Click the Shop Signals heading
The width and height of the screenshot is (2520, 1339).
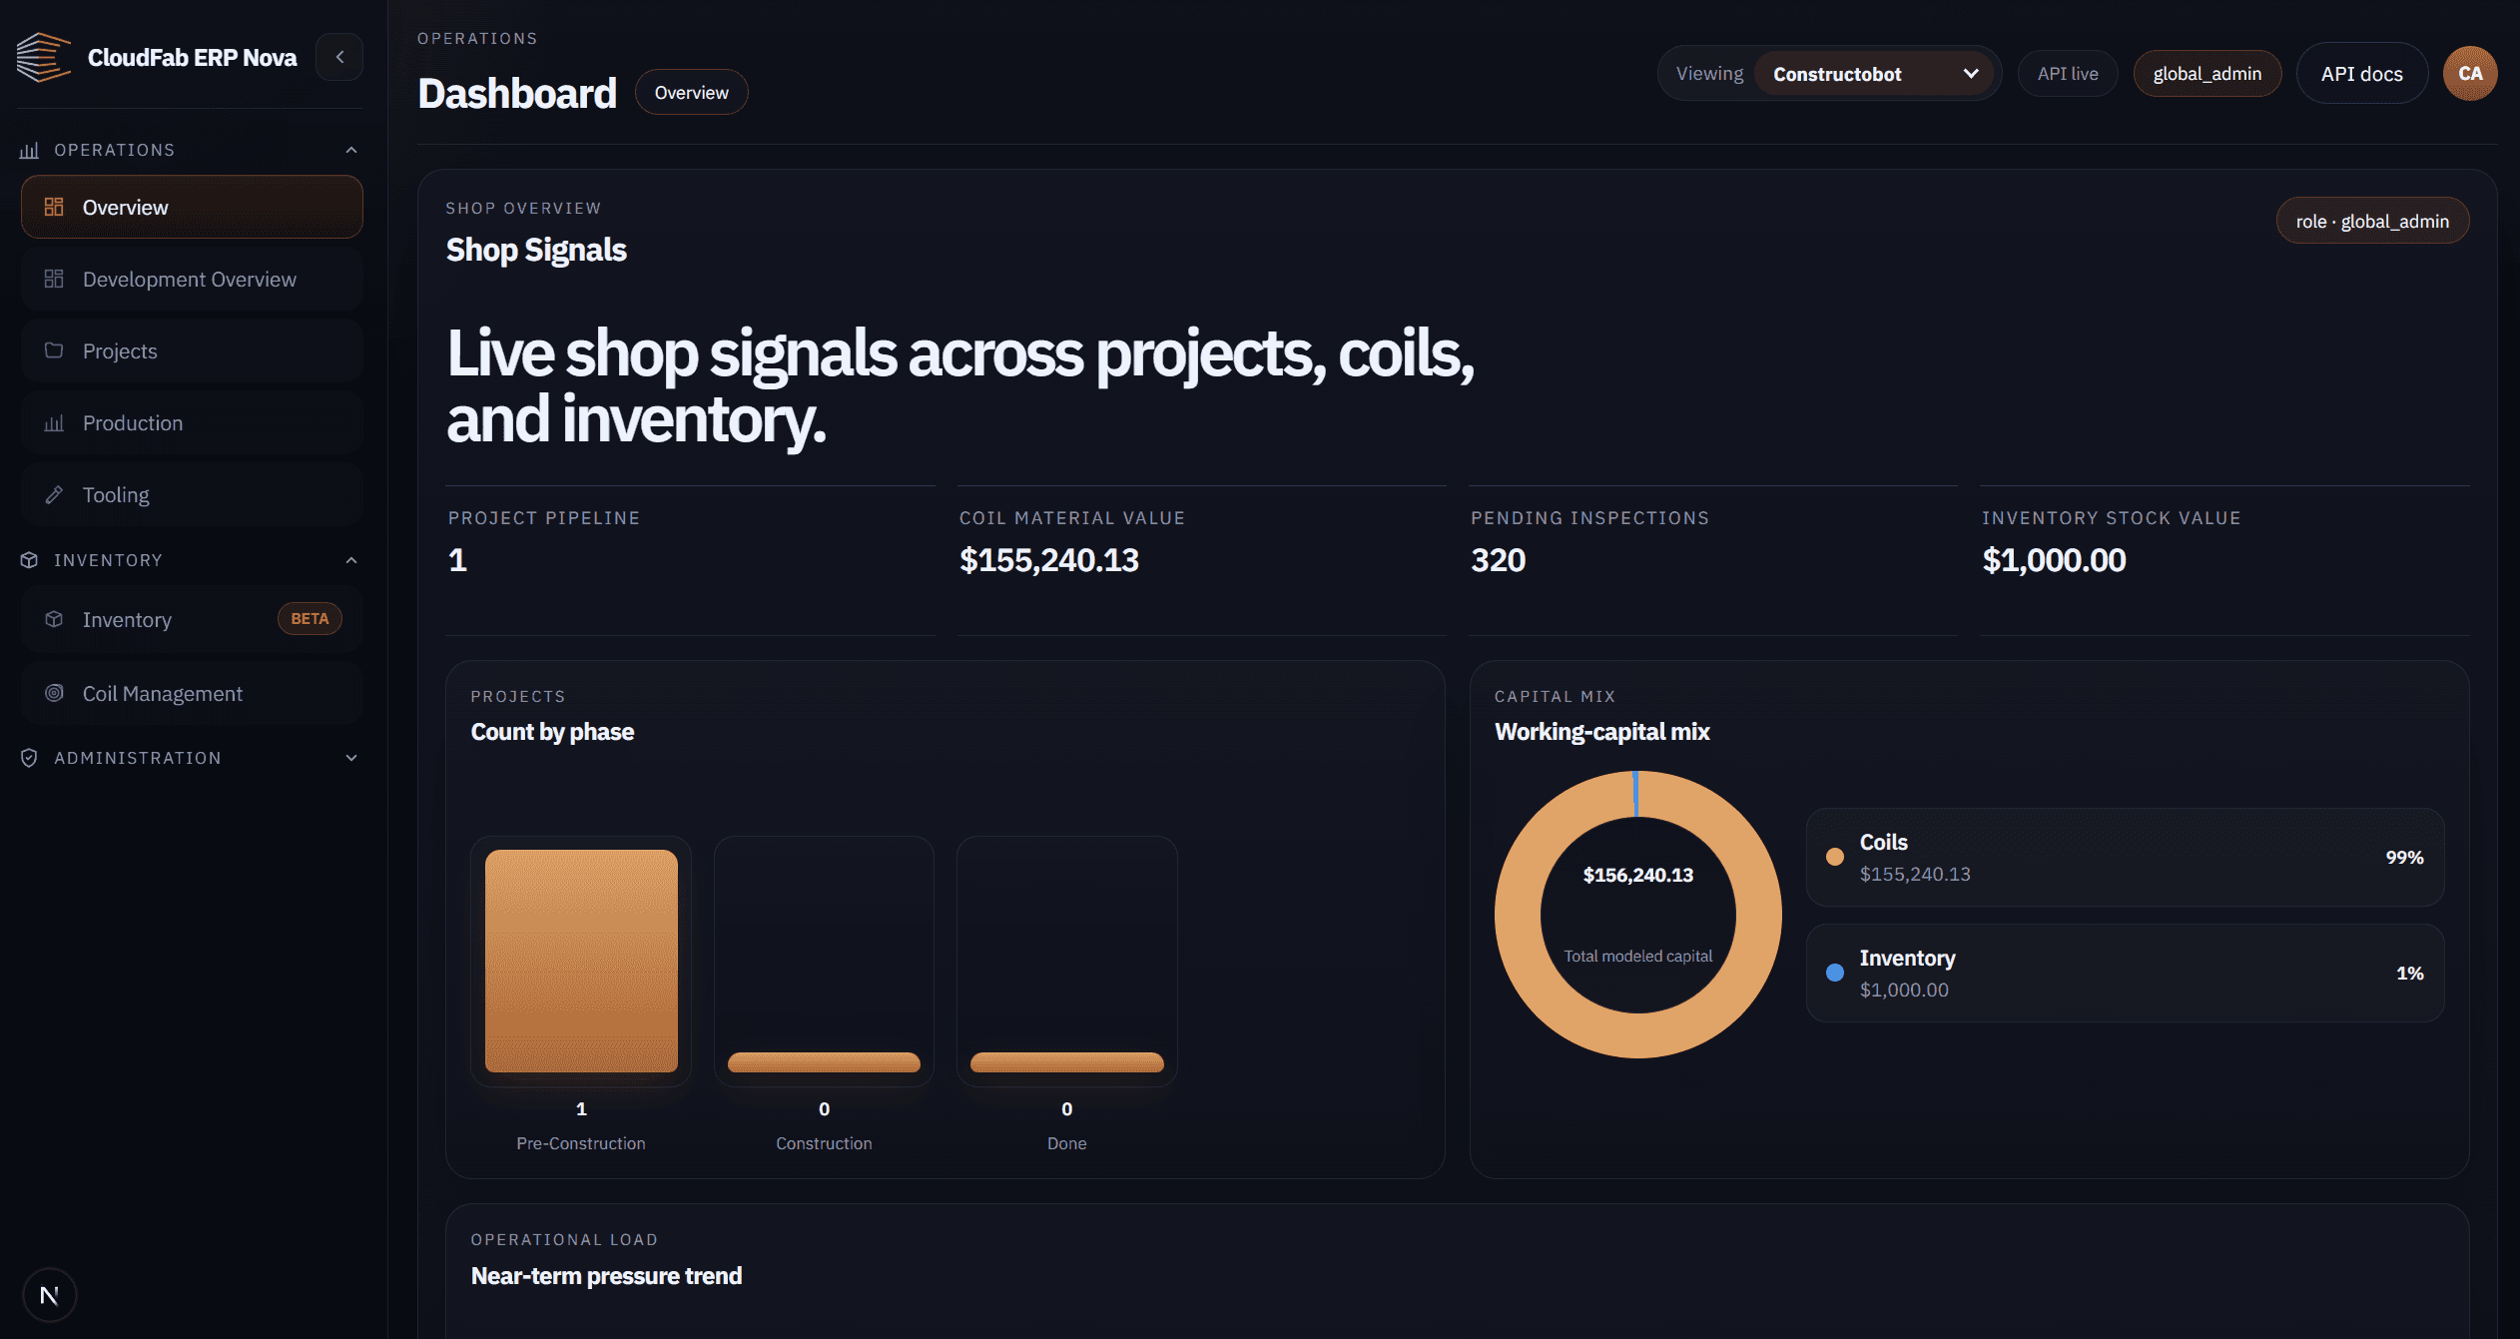(x=536, y=250)
